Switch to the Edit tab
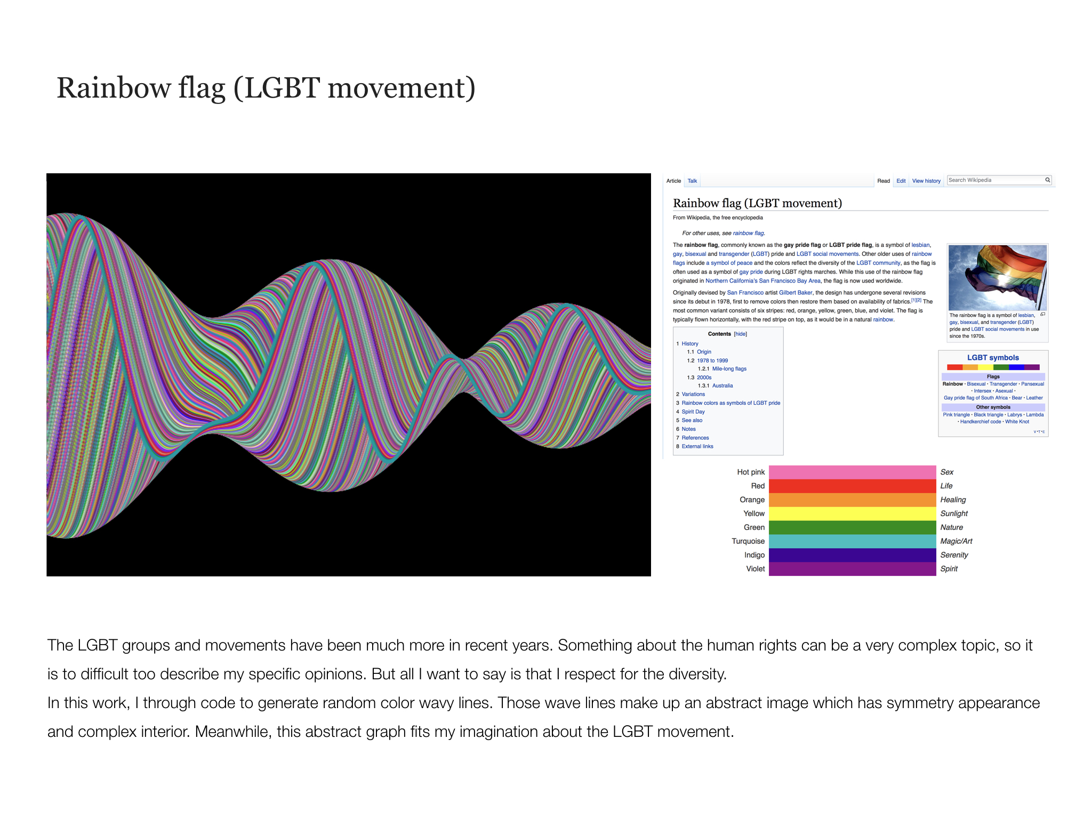This screenshot has width=1092, height=819. (x=901, y=181)
